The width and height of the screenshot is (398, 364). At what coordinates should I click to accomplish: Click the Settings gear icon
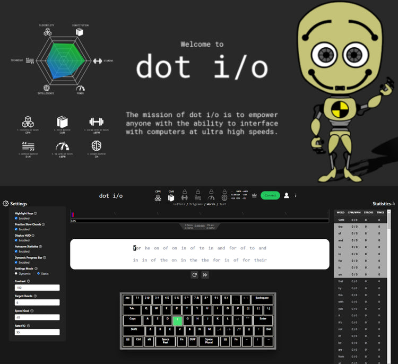point(6,204)
